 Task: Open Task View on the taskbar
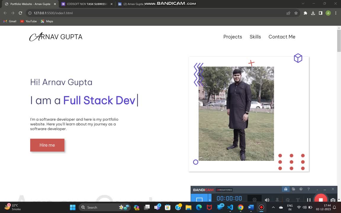pyautogui.click(x=147, y=207)
